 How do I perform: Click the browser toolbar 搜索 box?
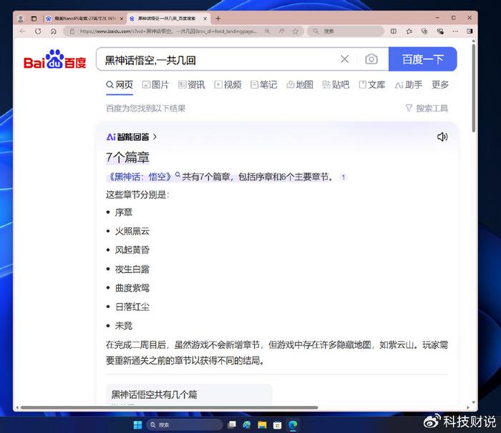click(x=346, y=31)
